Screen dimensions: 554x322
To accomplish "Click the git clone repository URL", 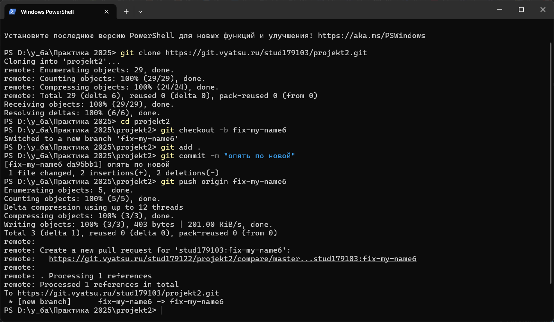I will pyautogui.click(x=266, y=53).
